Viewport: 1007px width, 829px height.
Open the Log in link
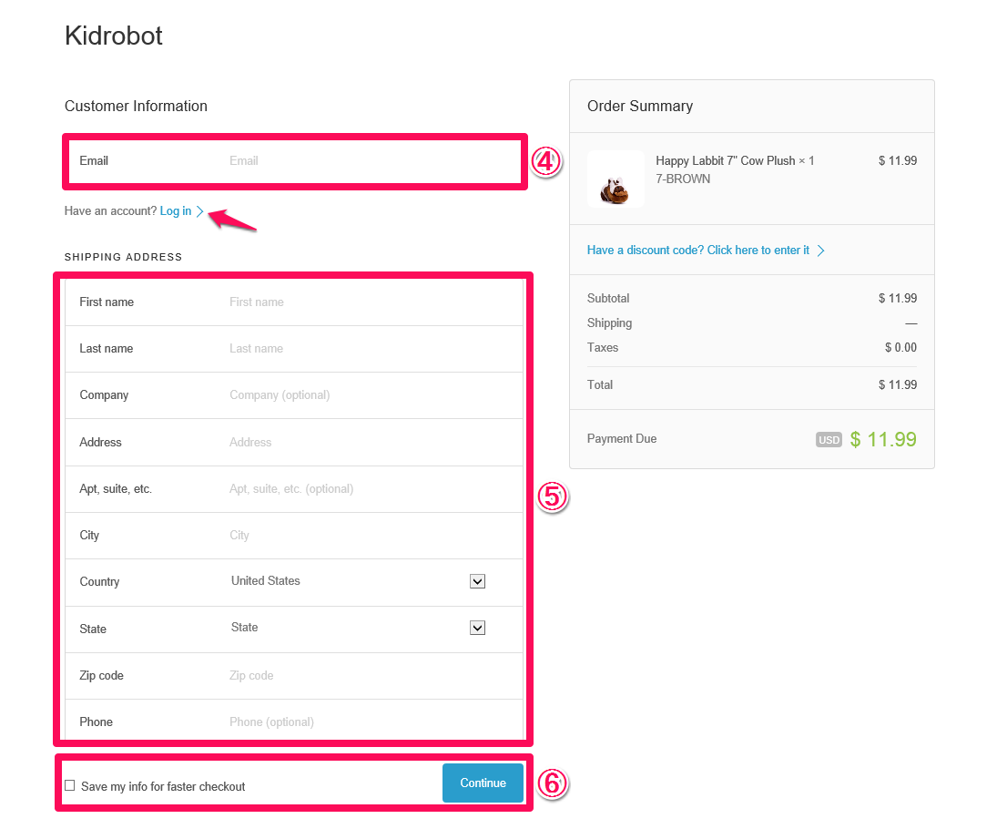click(176, 211)
